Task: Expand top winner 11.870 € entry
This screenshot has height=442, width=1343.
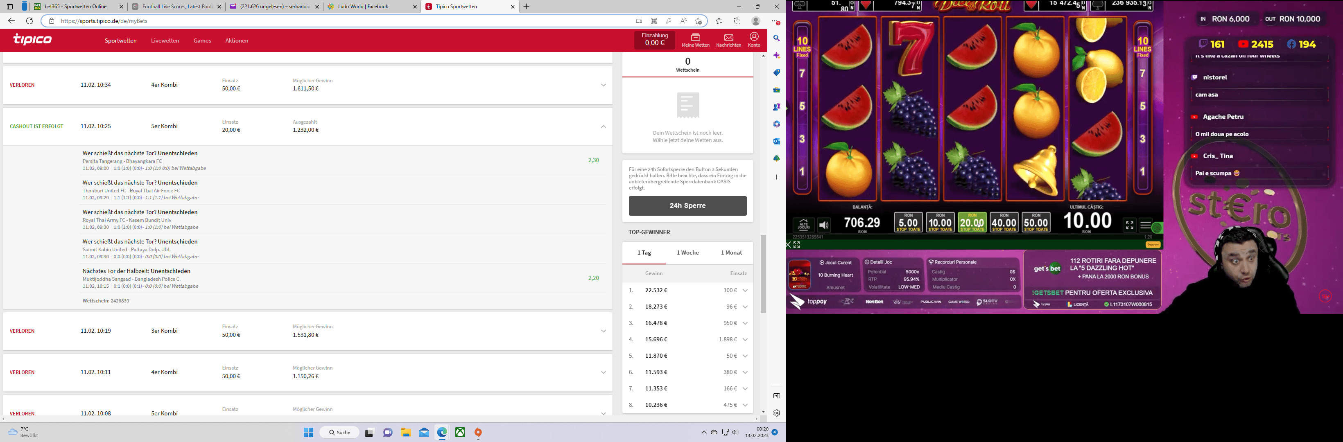Action: [745, 356]
